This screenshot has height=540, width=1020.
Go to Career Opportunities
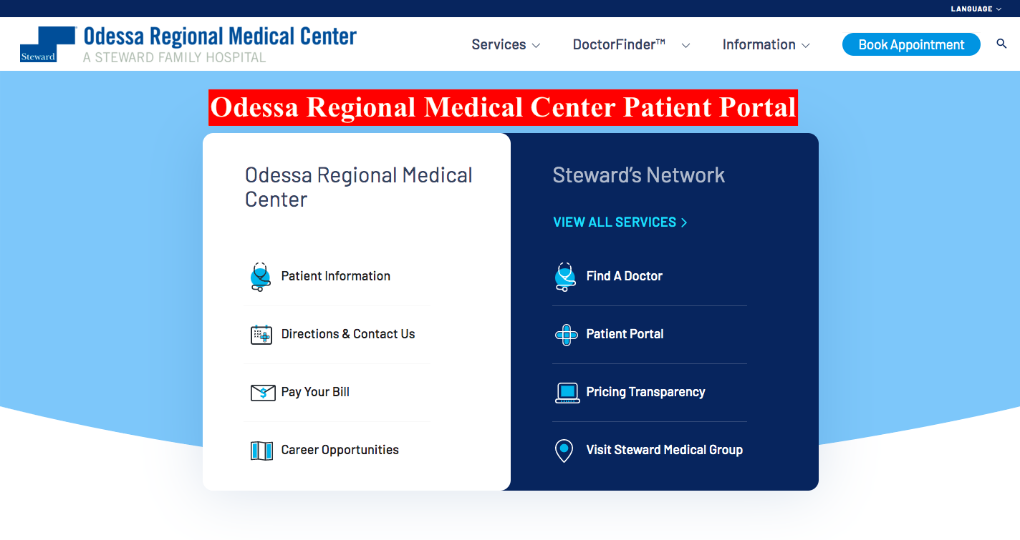pos(340,450)
